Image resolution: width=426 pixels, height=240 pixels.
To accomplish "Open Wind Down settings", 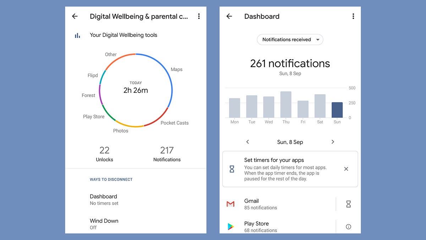I will (x=104, y=224).
